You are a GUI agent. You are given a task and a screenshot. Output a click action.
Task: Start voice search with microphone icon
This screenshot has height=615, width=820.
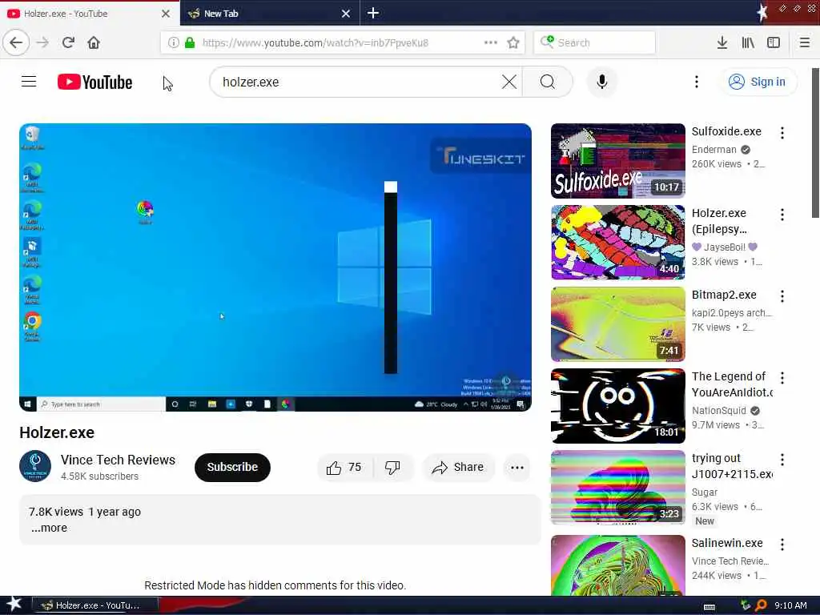602,82
